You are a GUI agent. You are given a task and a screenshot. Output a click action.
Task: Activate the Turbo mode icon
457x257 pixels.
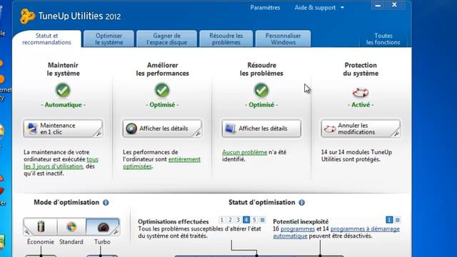coord(103,226)
